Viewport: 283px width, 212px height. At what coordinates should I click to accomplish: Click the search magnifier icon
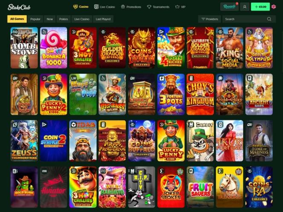(269, 19)
